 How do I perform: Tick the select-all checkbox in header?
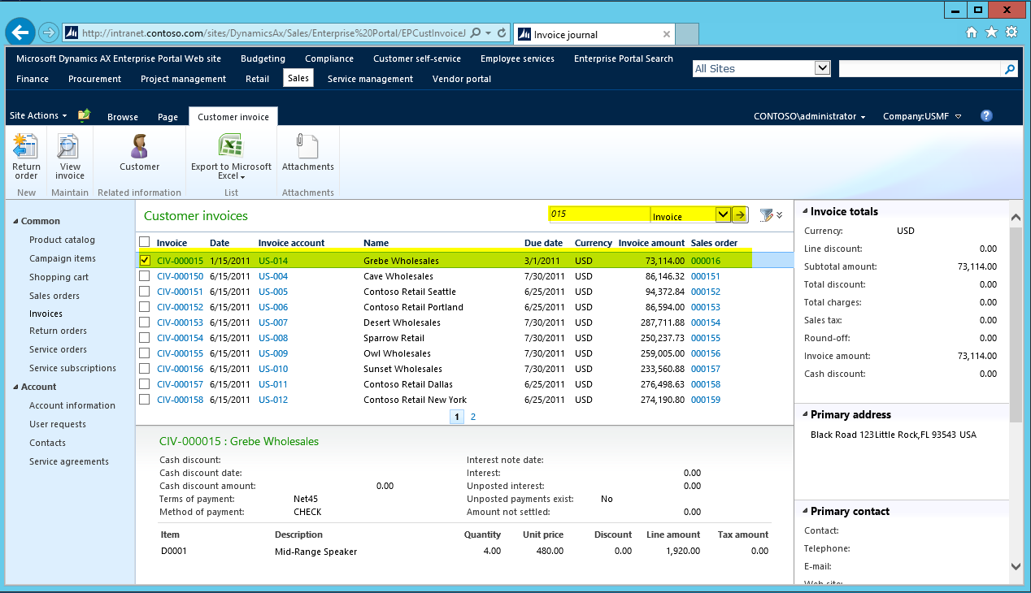pos(145,242)
